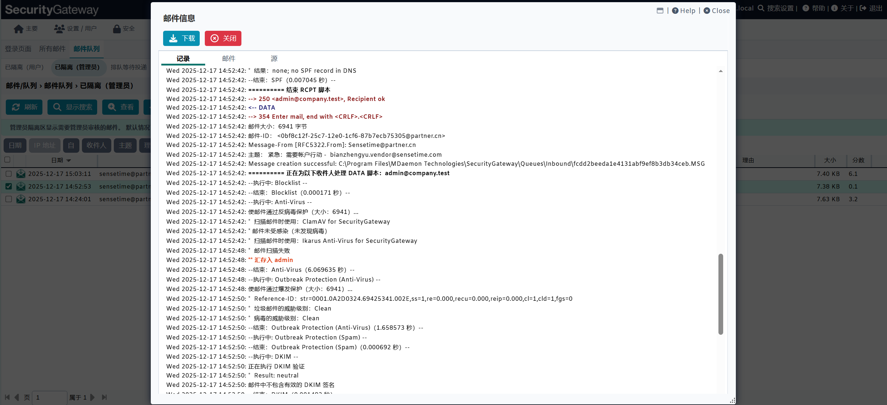Uncheck the 14:52:53 message checkbox
Image resolution: width=887 pixels, height=405 pixels.
pos(9,186)
